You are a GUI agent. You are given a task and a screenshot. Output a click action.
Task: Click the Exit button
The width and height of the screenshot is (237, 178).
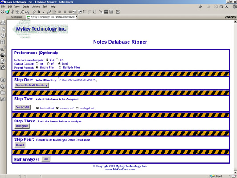point(46,159)
